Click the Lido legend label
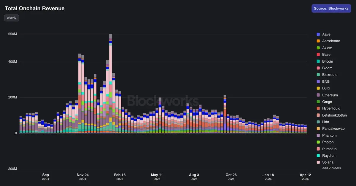 (x=325, y=122)
